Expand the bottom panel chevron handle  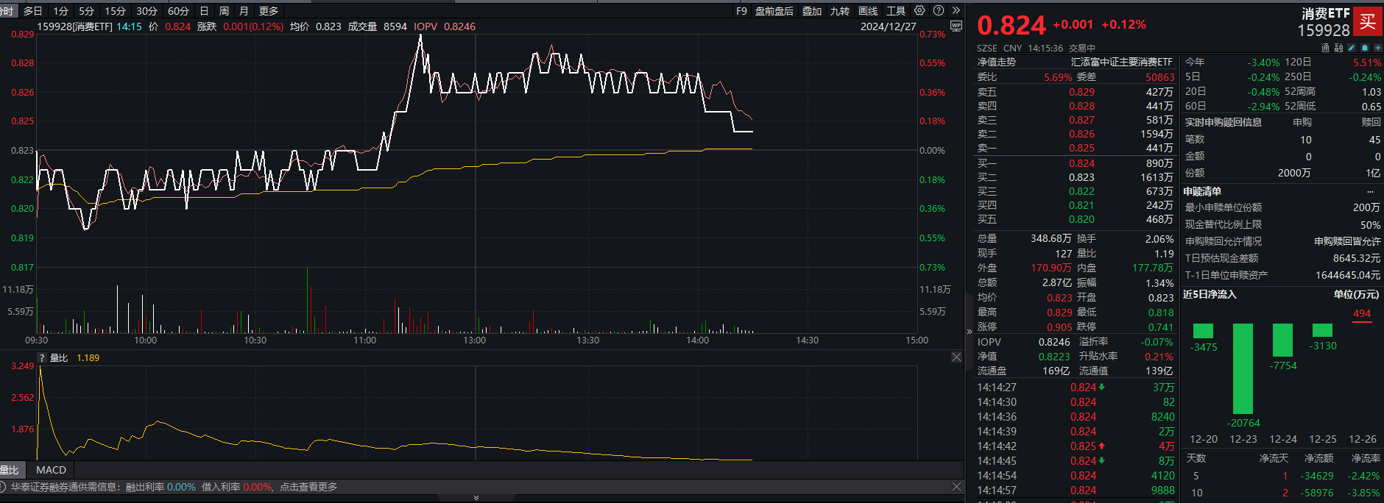coord(476,498)
